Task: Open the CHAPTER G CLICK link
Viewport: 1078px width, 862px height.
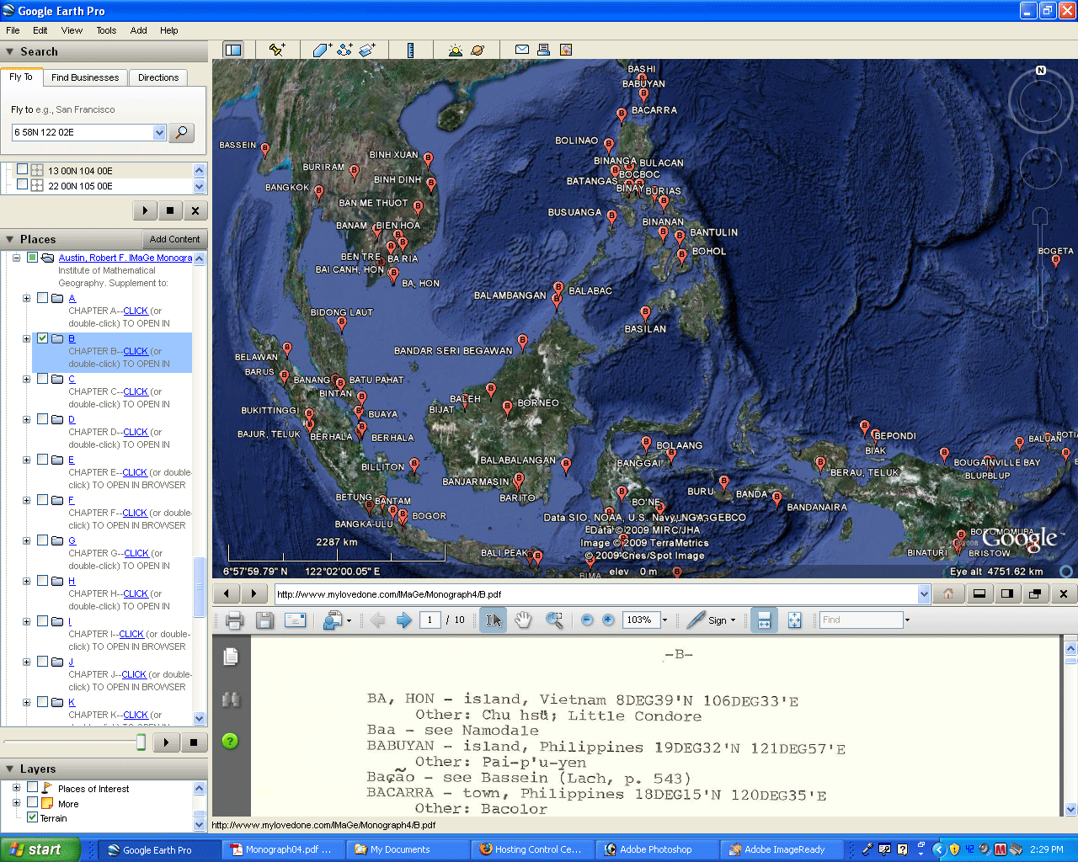Action: 136,553
